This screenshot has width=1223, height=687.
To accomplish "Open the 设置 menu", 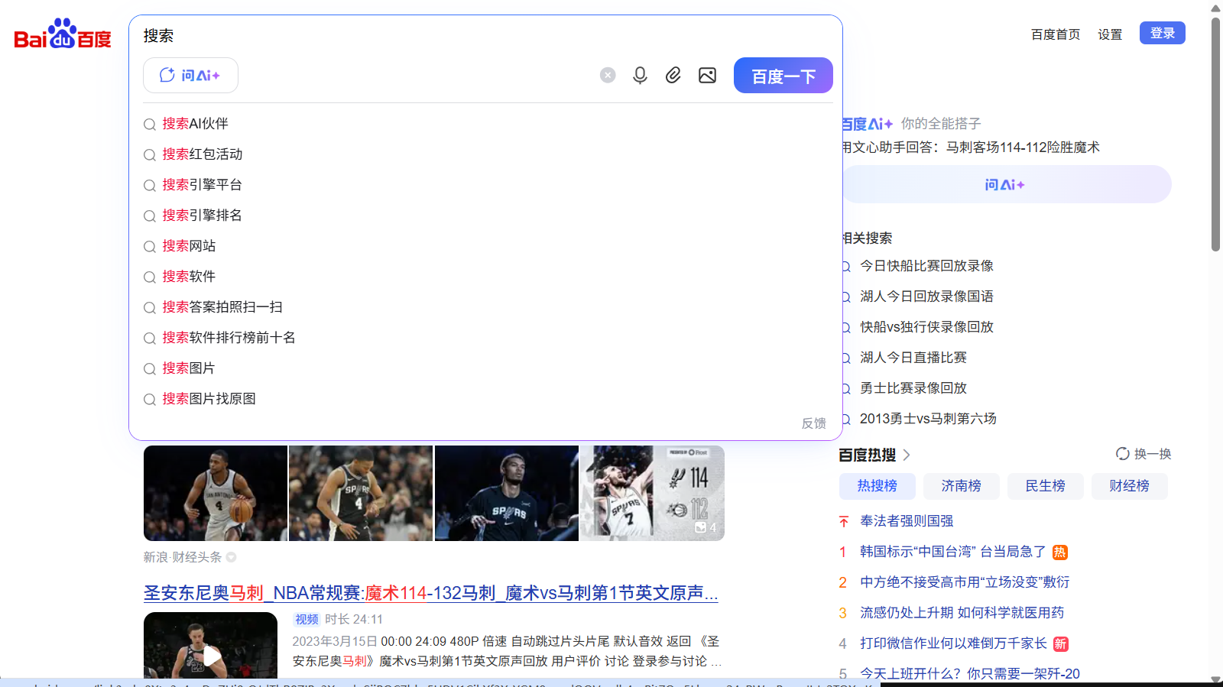I will [x=1110, y=34].
